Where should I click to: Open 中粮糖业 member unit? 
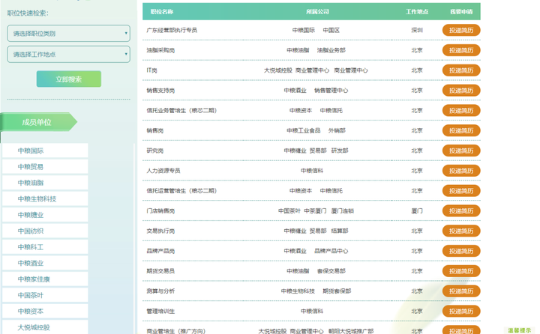[45, 215]
